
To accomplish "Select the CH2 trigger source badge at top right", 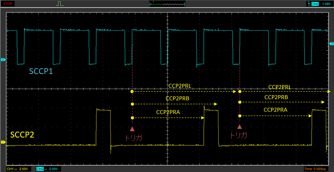I will point(315,4).
